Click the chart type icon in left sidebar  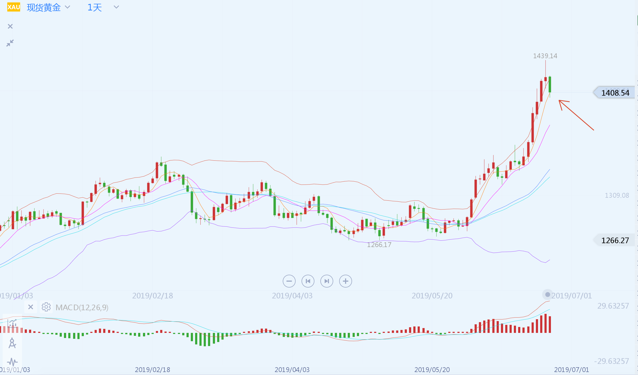(x=12, y=323)
